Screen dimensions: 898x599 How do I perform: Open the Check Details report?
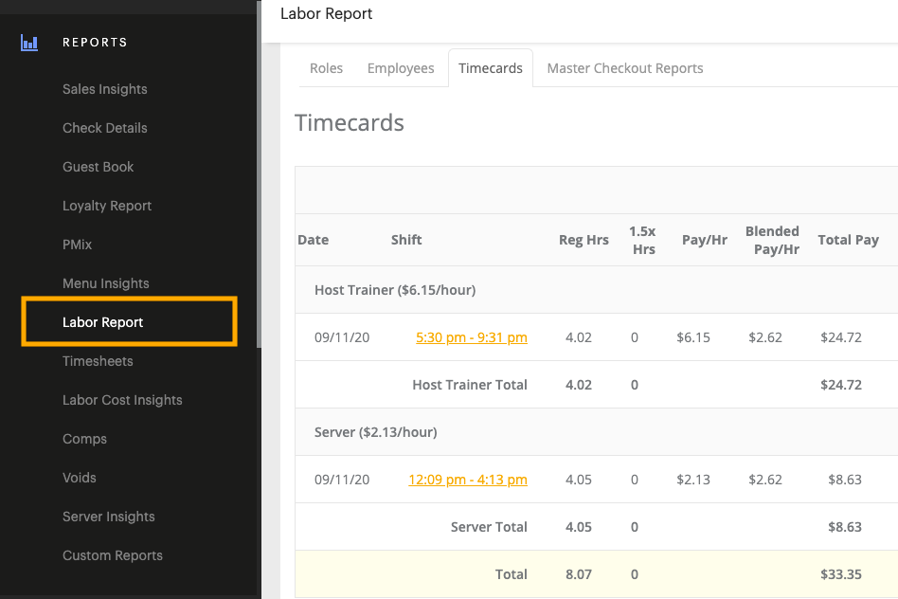(x=104, y=128)
